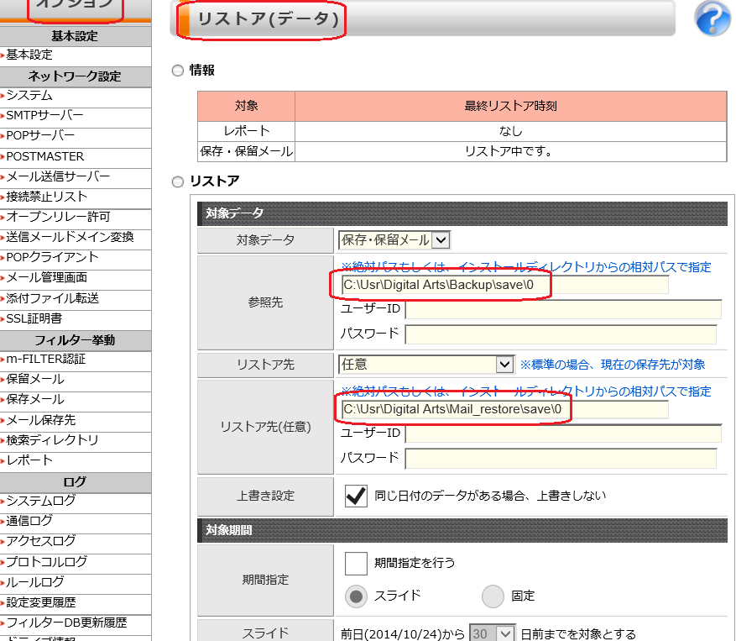Focus the 参照先 ユーザーID field
Screen dimensions: 736x641
click(x=562, y=310)
